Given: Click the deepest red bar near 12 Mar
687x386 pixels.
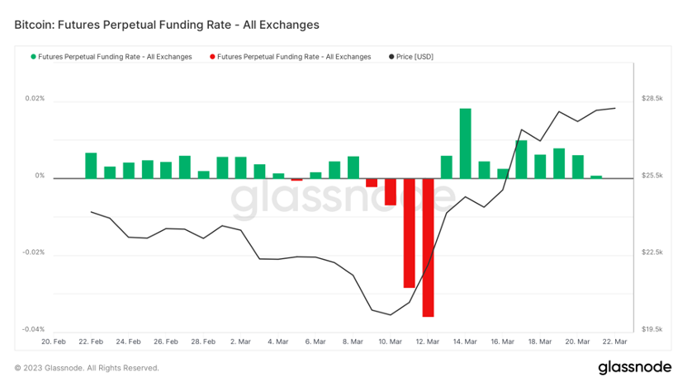Looking at the screenshot, I should pyautogui.click(x=428, y=247).
